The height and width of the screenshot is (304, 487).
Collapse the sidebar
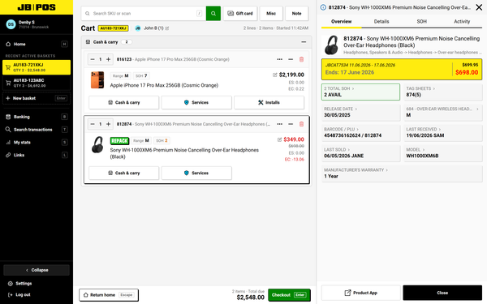click(37, 270)
